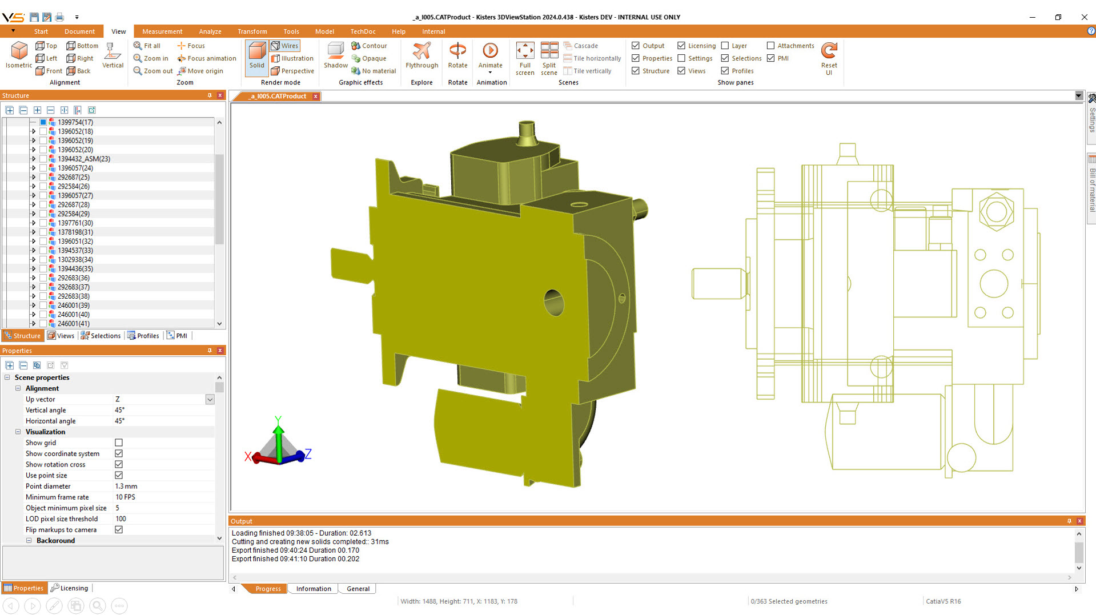
Task: Enable Opaque graphic effect
Action: (x=368, y=58)
